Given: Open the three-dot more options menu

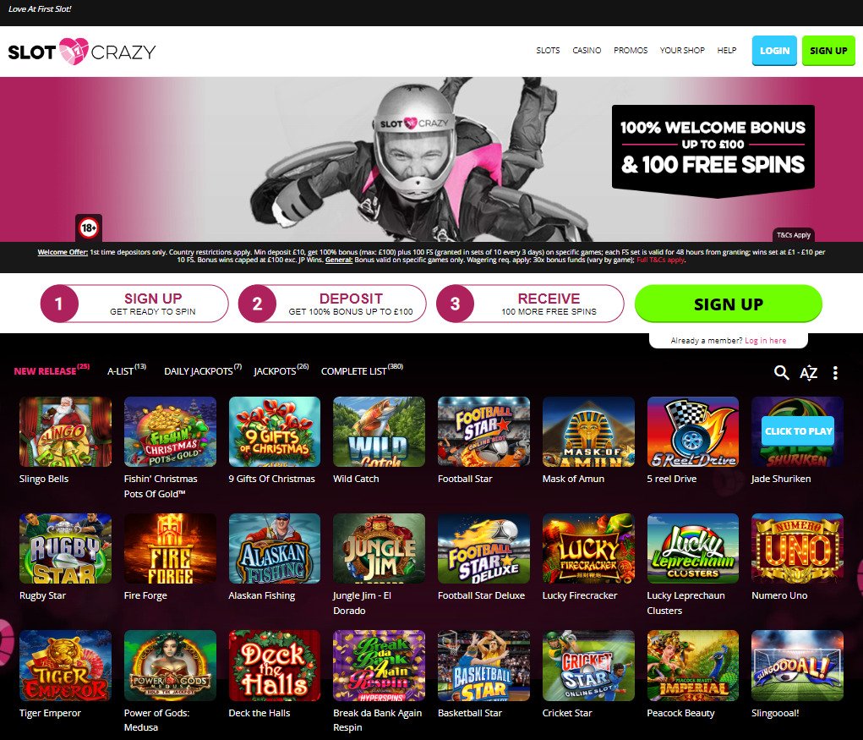Looking at the screenshot, I should click(x=835, y=373).
